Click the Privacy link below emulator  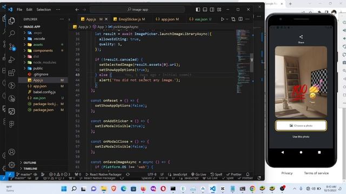[287, 173]
